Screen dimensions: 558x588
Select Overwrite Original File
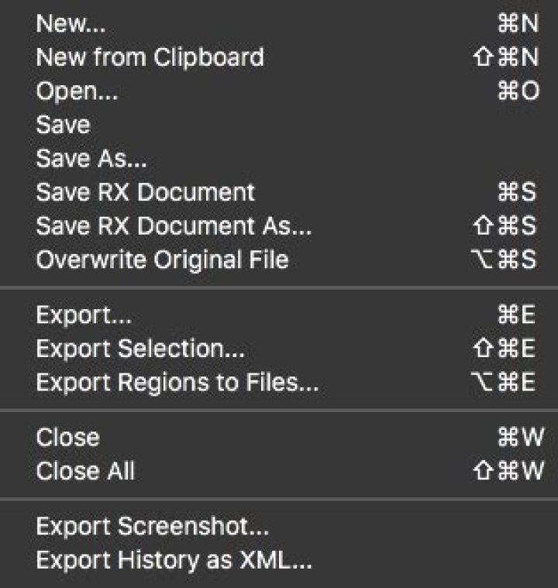tap(162, 259)
